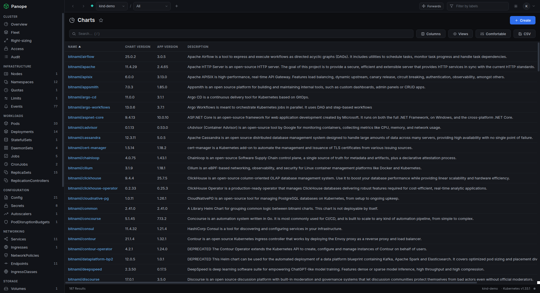This screenshot has height=293, width=540.
Task: Open the bitnami/cilium chart link
Action: pyautogui.click(x=80, y=168)
